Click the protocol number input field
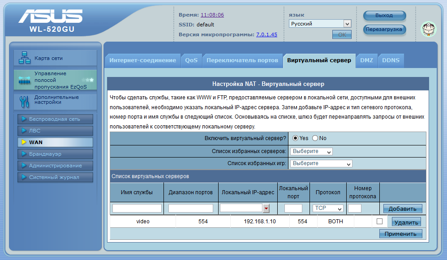Viewport: 447px width, 260px height. 355,208
